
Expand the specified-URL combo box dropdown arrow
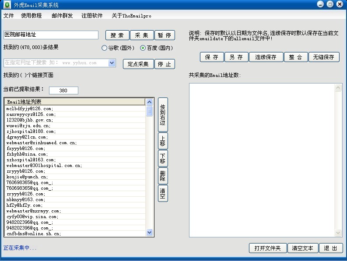pyautogui.click(x=112, y=63)
